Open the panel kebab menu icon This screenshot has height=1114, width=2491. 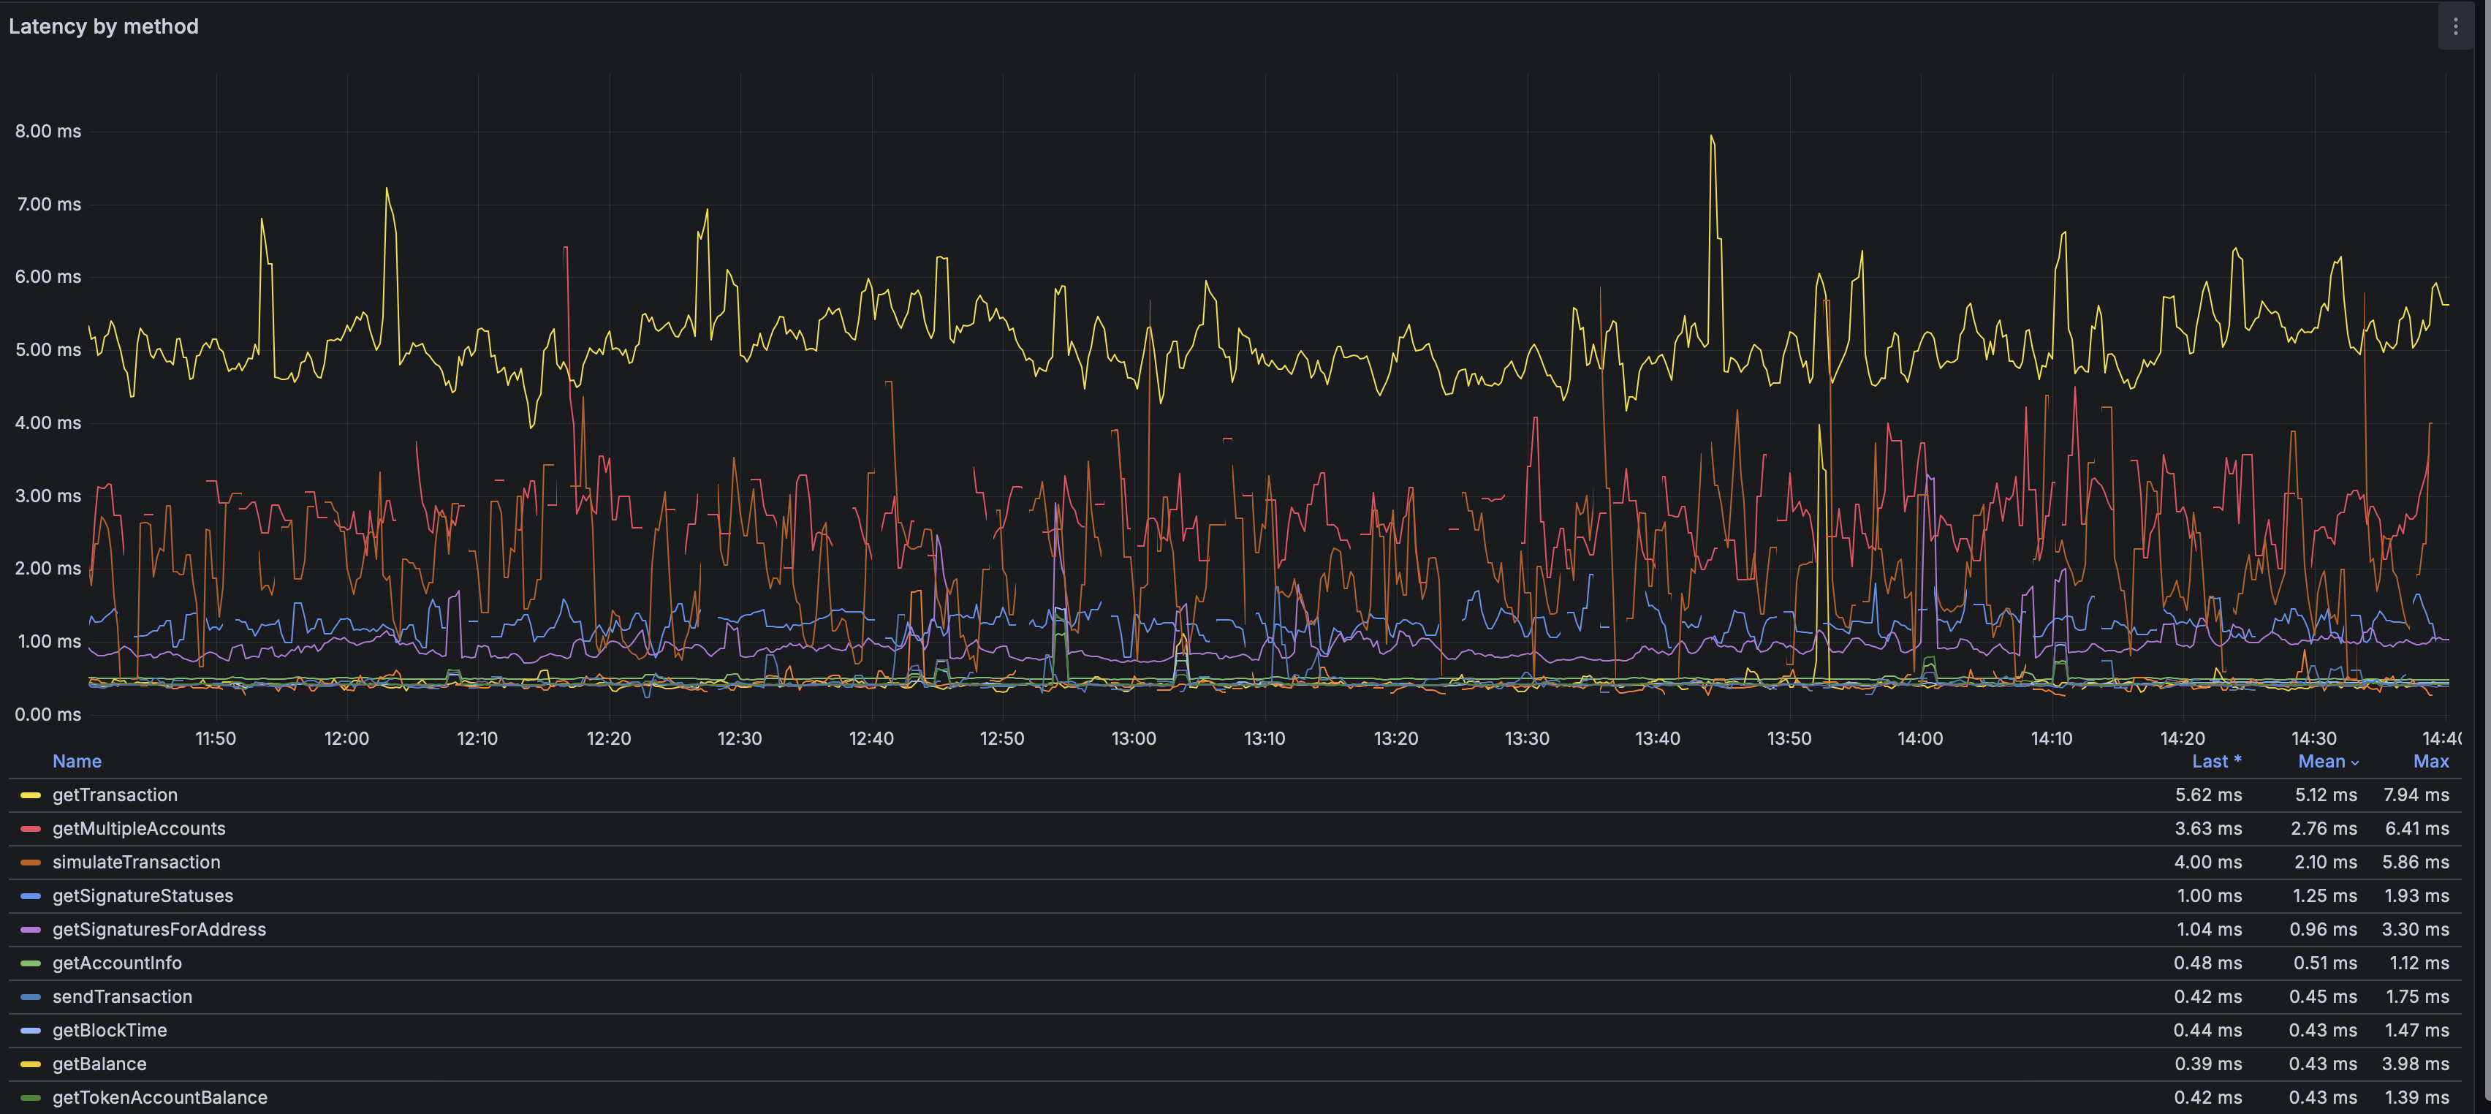coord(2455,27)
